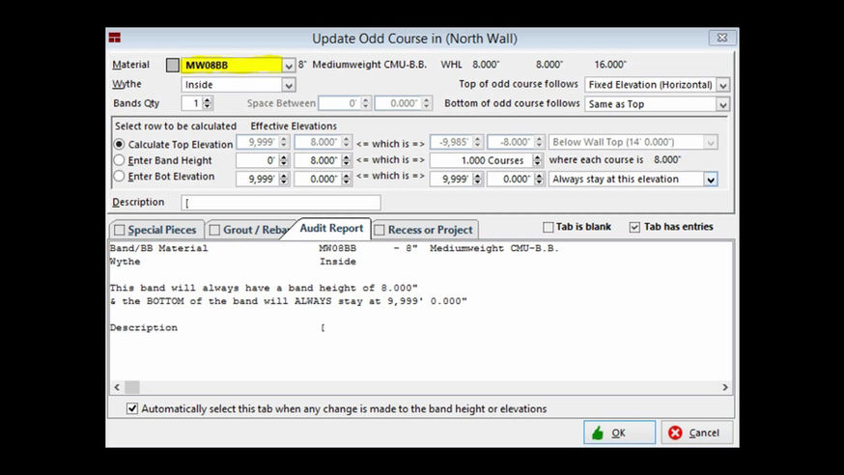Click the Bands Qty stepper arrows

tap(208, 103)
